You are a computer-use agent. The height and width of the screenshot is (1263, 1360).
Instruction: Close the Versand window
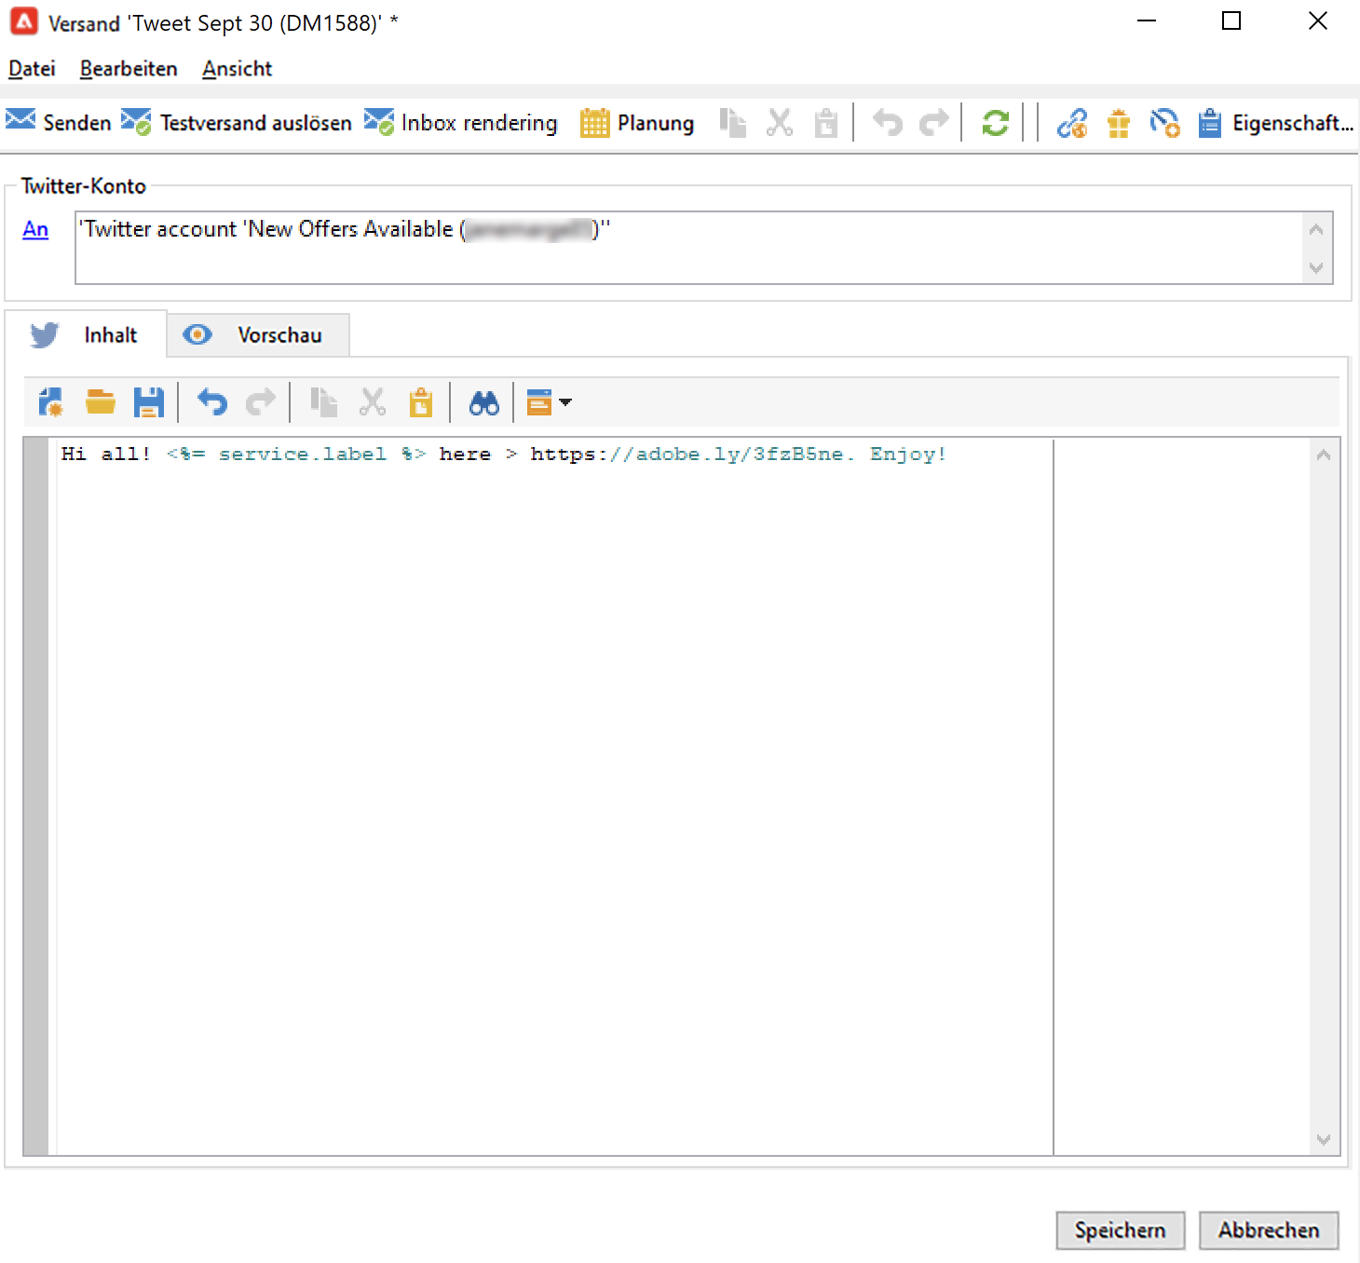1317,21
